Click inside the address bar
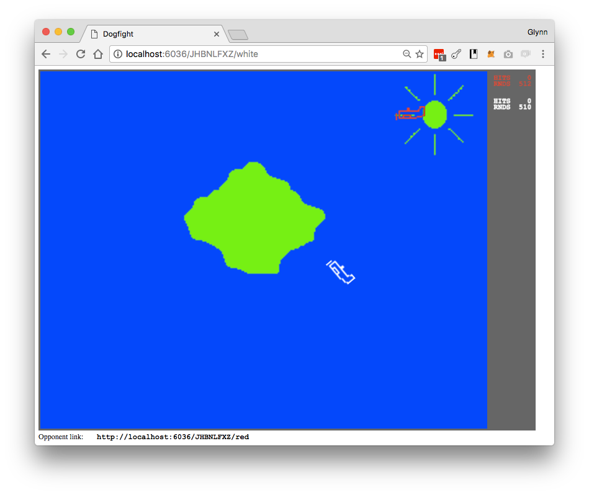This screenshot has width=589, height=495. coord(248,54)
